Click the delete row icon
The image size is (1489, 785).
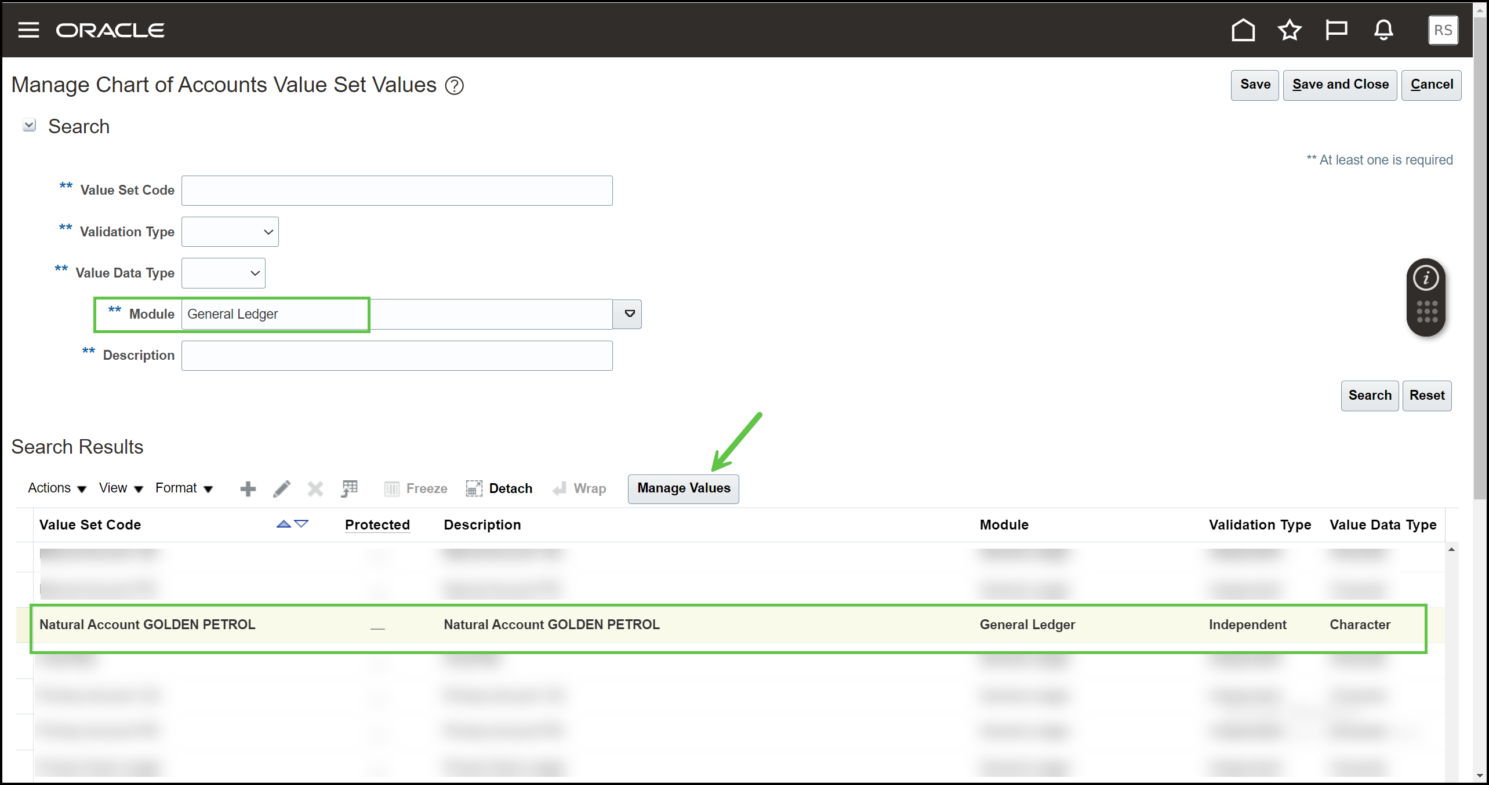(x=315, y=488)
